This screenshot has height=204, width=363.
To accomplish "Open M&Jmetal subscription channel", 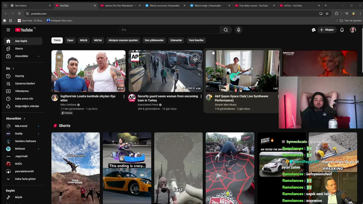I will tap(23, 126).
